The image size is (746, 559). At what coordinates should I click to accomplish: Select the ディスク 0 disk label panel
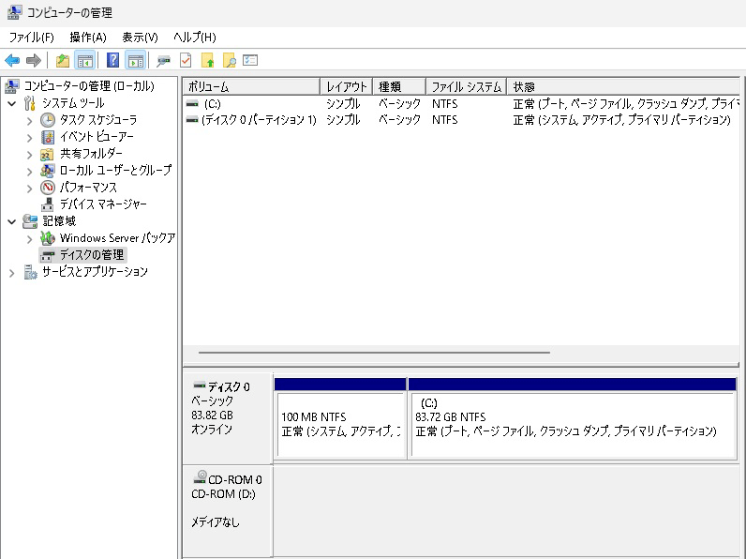click(226, 413)
